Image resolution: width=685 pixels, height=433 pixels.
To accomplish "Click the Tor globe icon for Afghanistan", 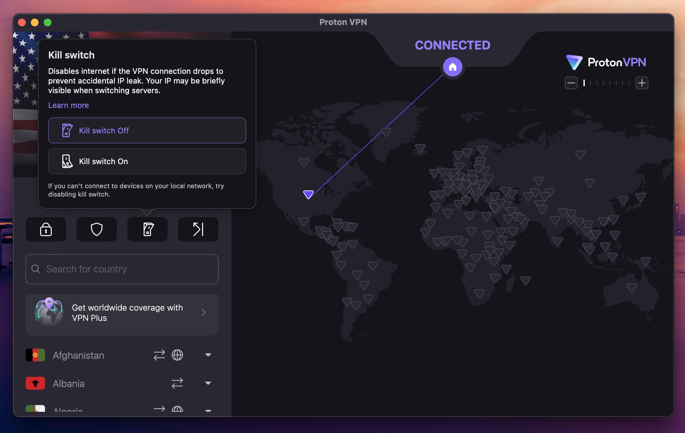I will pyautogui.click(x=177, y=355).
